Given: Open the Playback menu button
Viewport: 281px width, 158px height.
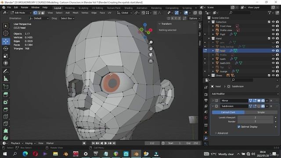Looking at the screenshot, I should click(x=17, y=143).
